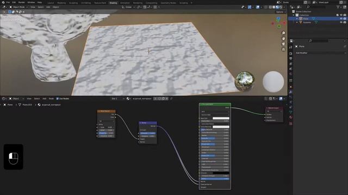The height and width of the screenshot is (195, 348).
Task: Open the transform pivot point dropdown
Action: [x=139, y=7]
